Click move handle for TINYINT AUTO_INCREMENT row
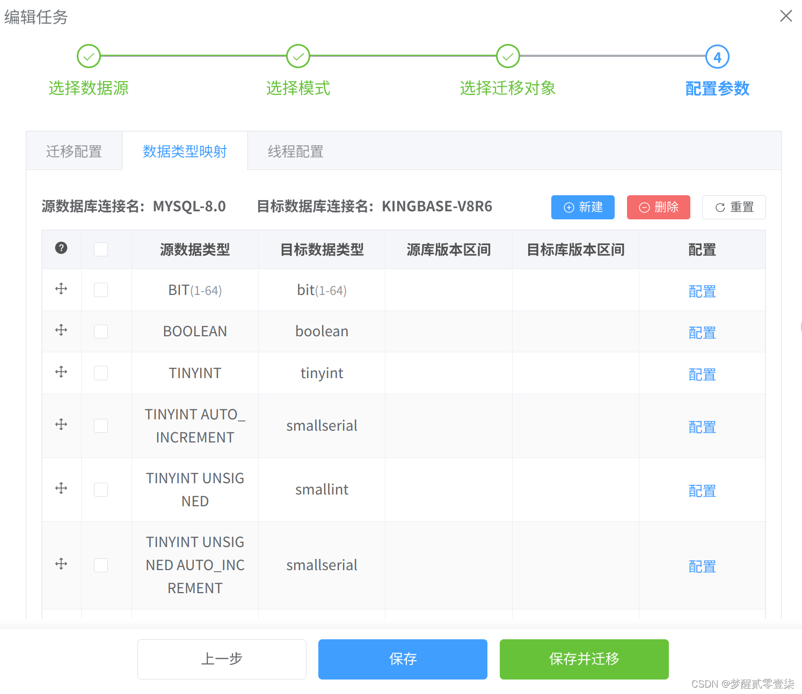The height and width of the screenshot is (694, 802). 61,424
